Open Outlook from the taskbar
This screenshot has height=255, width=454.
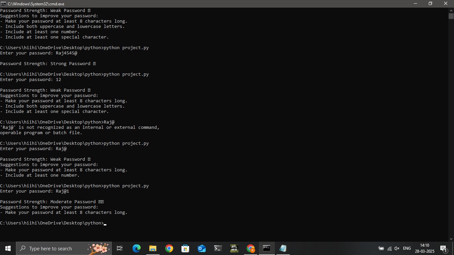201,248
